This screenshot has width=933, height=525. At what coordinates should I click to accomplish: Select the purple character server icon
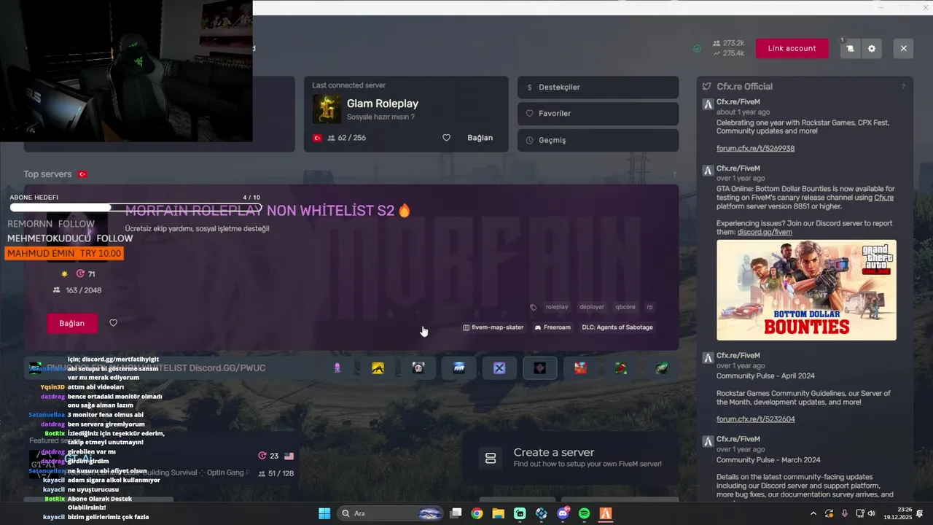tap(337, 368)
